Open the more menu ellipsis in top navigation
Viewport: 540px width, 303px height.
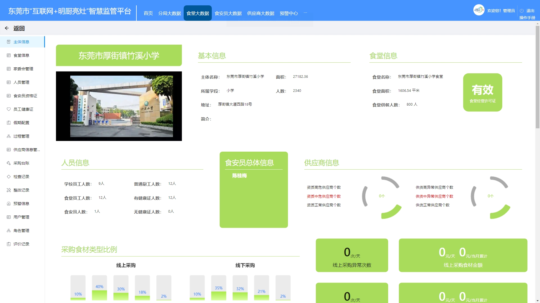[x=305, y=13]
